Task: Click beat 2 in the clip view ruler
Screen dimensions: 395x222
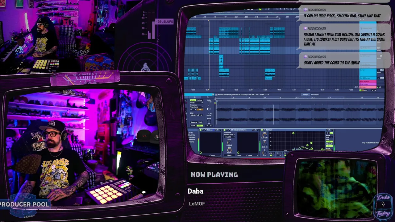Action: point(280,98)
